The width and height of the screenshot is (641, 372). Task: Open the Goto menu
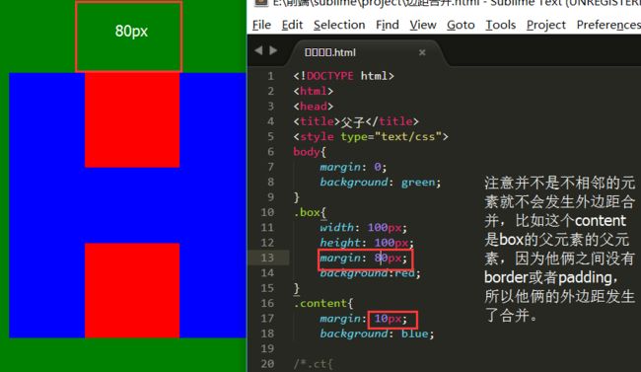pyautogui.click(x=461, y=25)
